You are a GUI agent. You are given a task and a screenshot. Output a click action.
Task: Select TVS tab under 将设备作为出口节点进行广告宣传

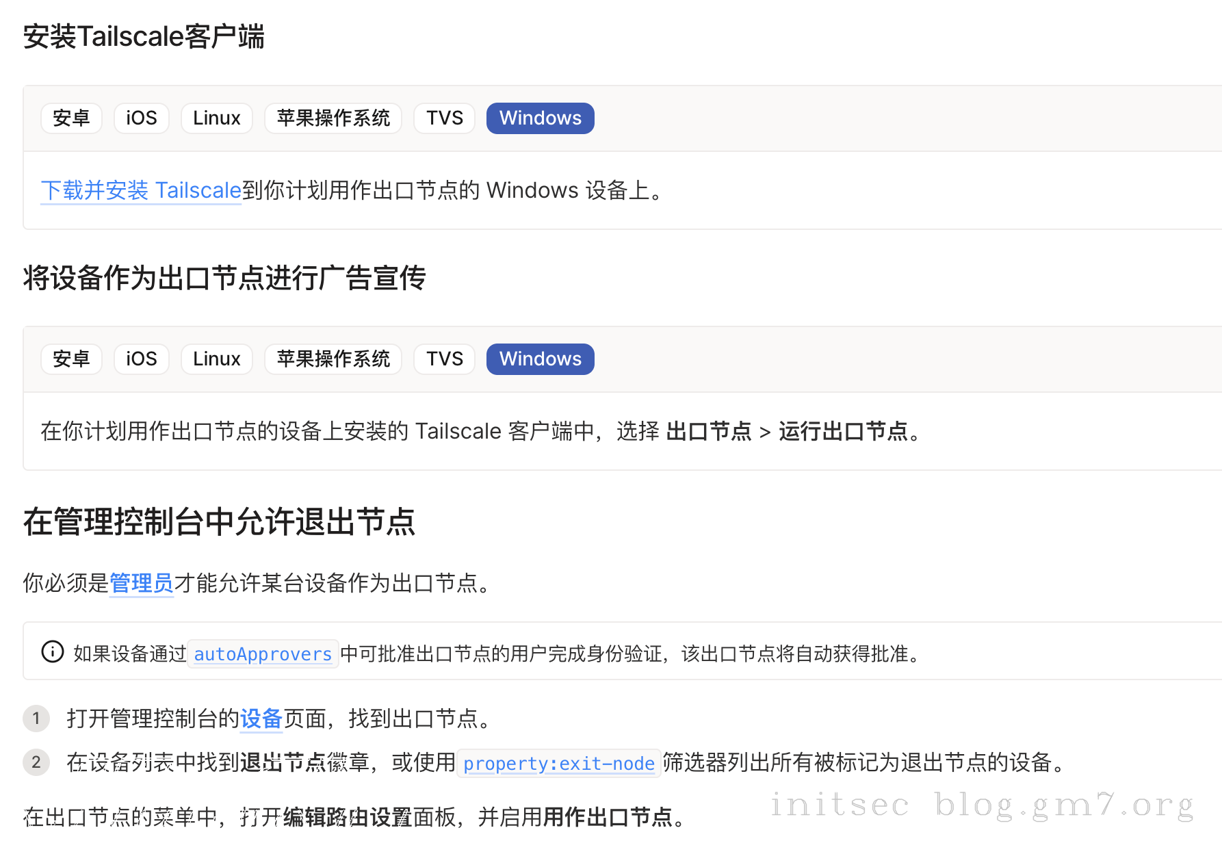coord(445,359)
